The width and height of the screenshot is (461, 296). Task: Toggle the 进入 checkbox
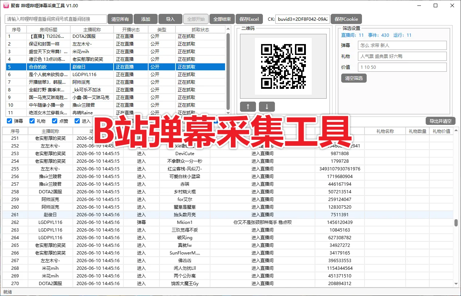[x=77, y=121]
